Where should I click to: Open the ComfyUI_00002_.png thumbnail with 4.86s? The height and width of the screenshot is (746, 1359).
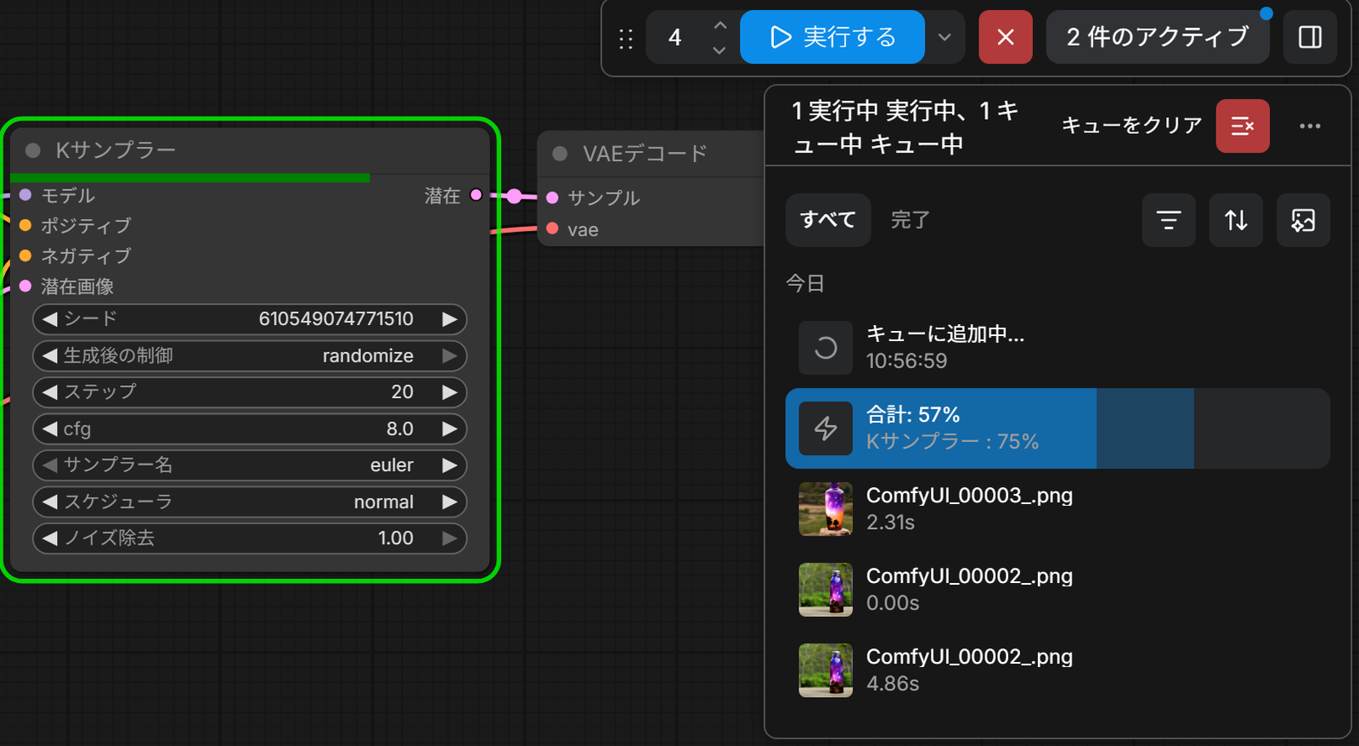(x=826, y=670)
